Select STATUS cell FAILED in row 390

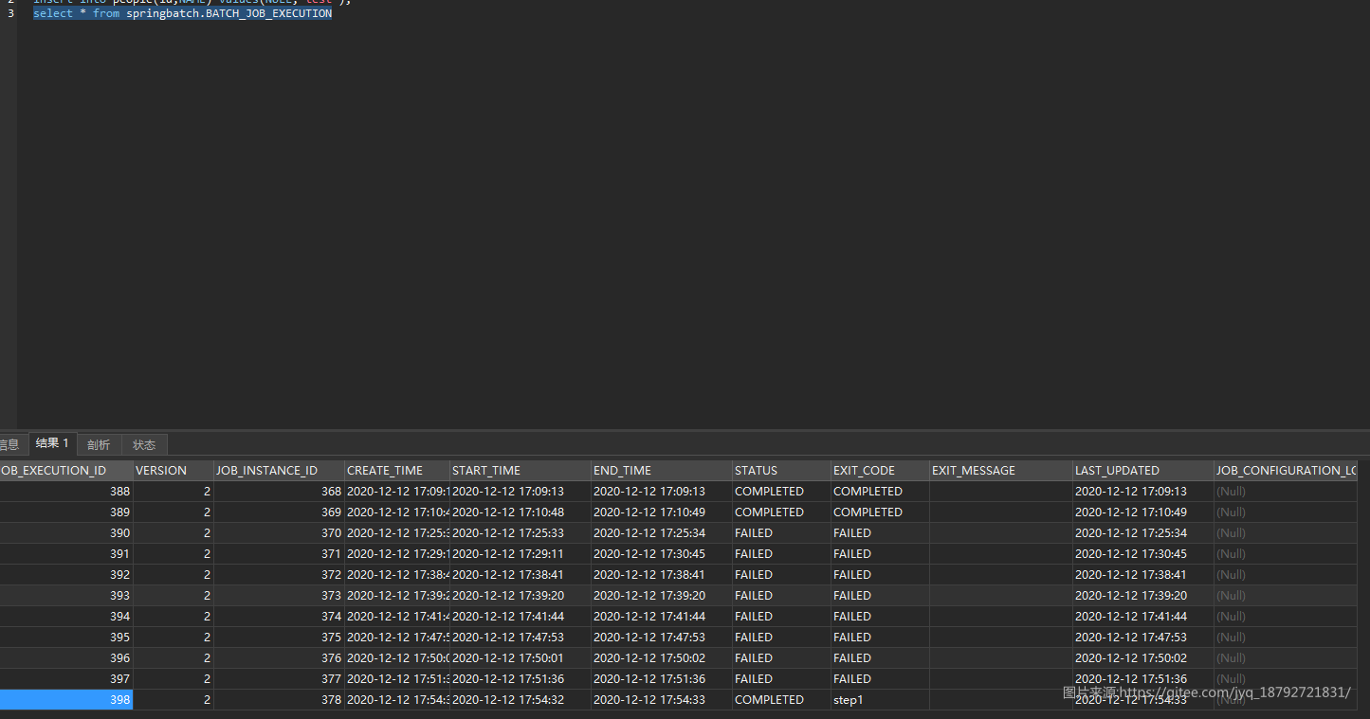point(781,533)
